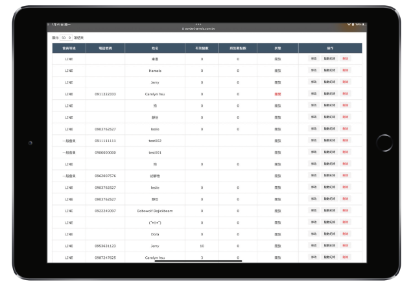Open points record for Carolyn hsu 0987247625
This screenshot has height=286, width=413.
pos(329,257)
